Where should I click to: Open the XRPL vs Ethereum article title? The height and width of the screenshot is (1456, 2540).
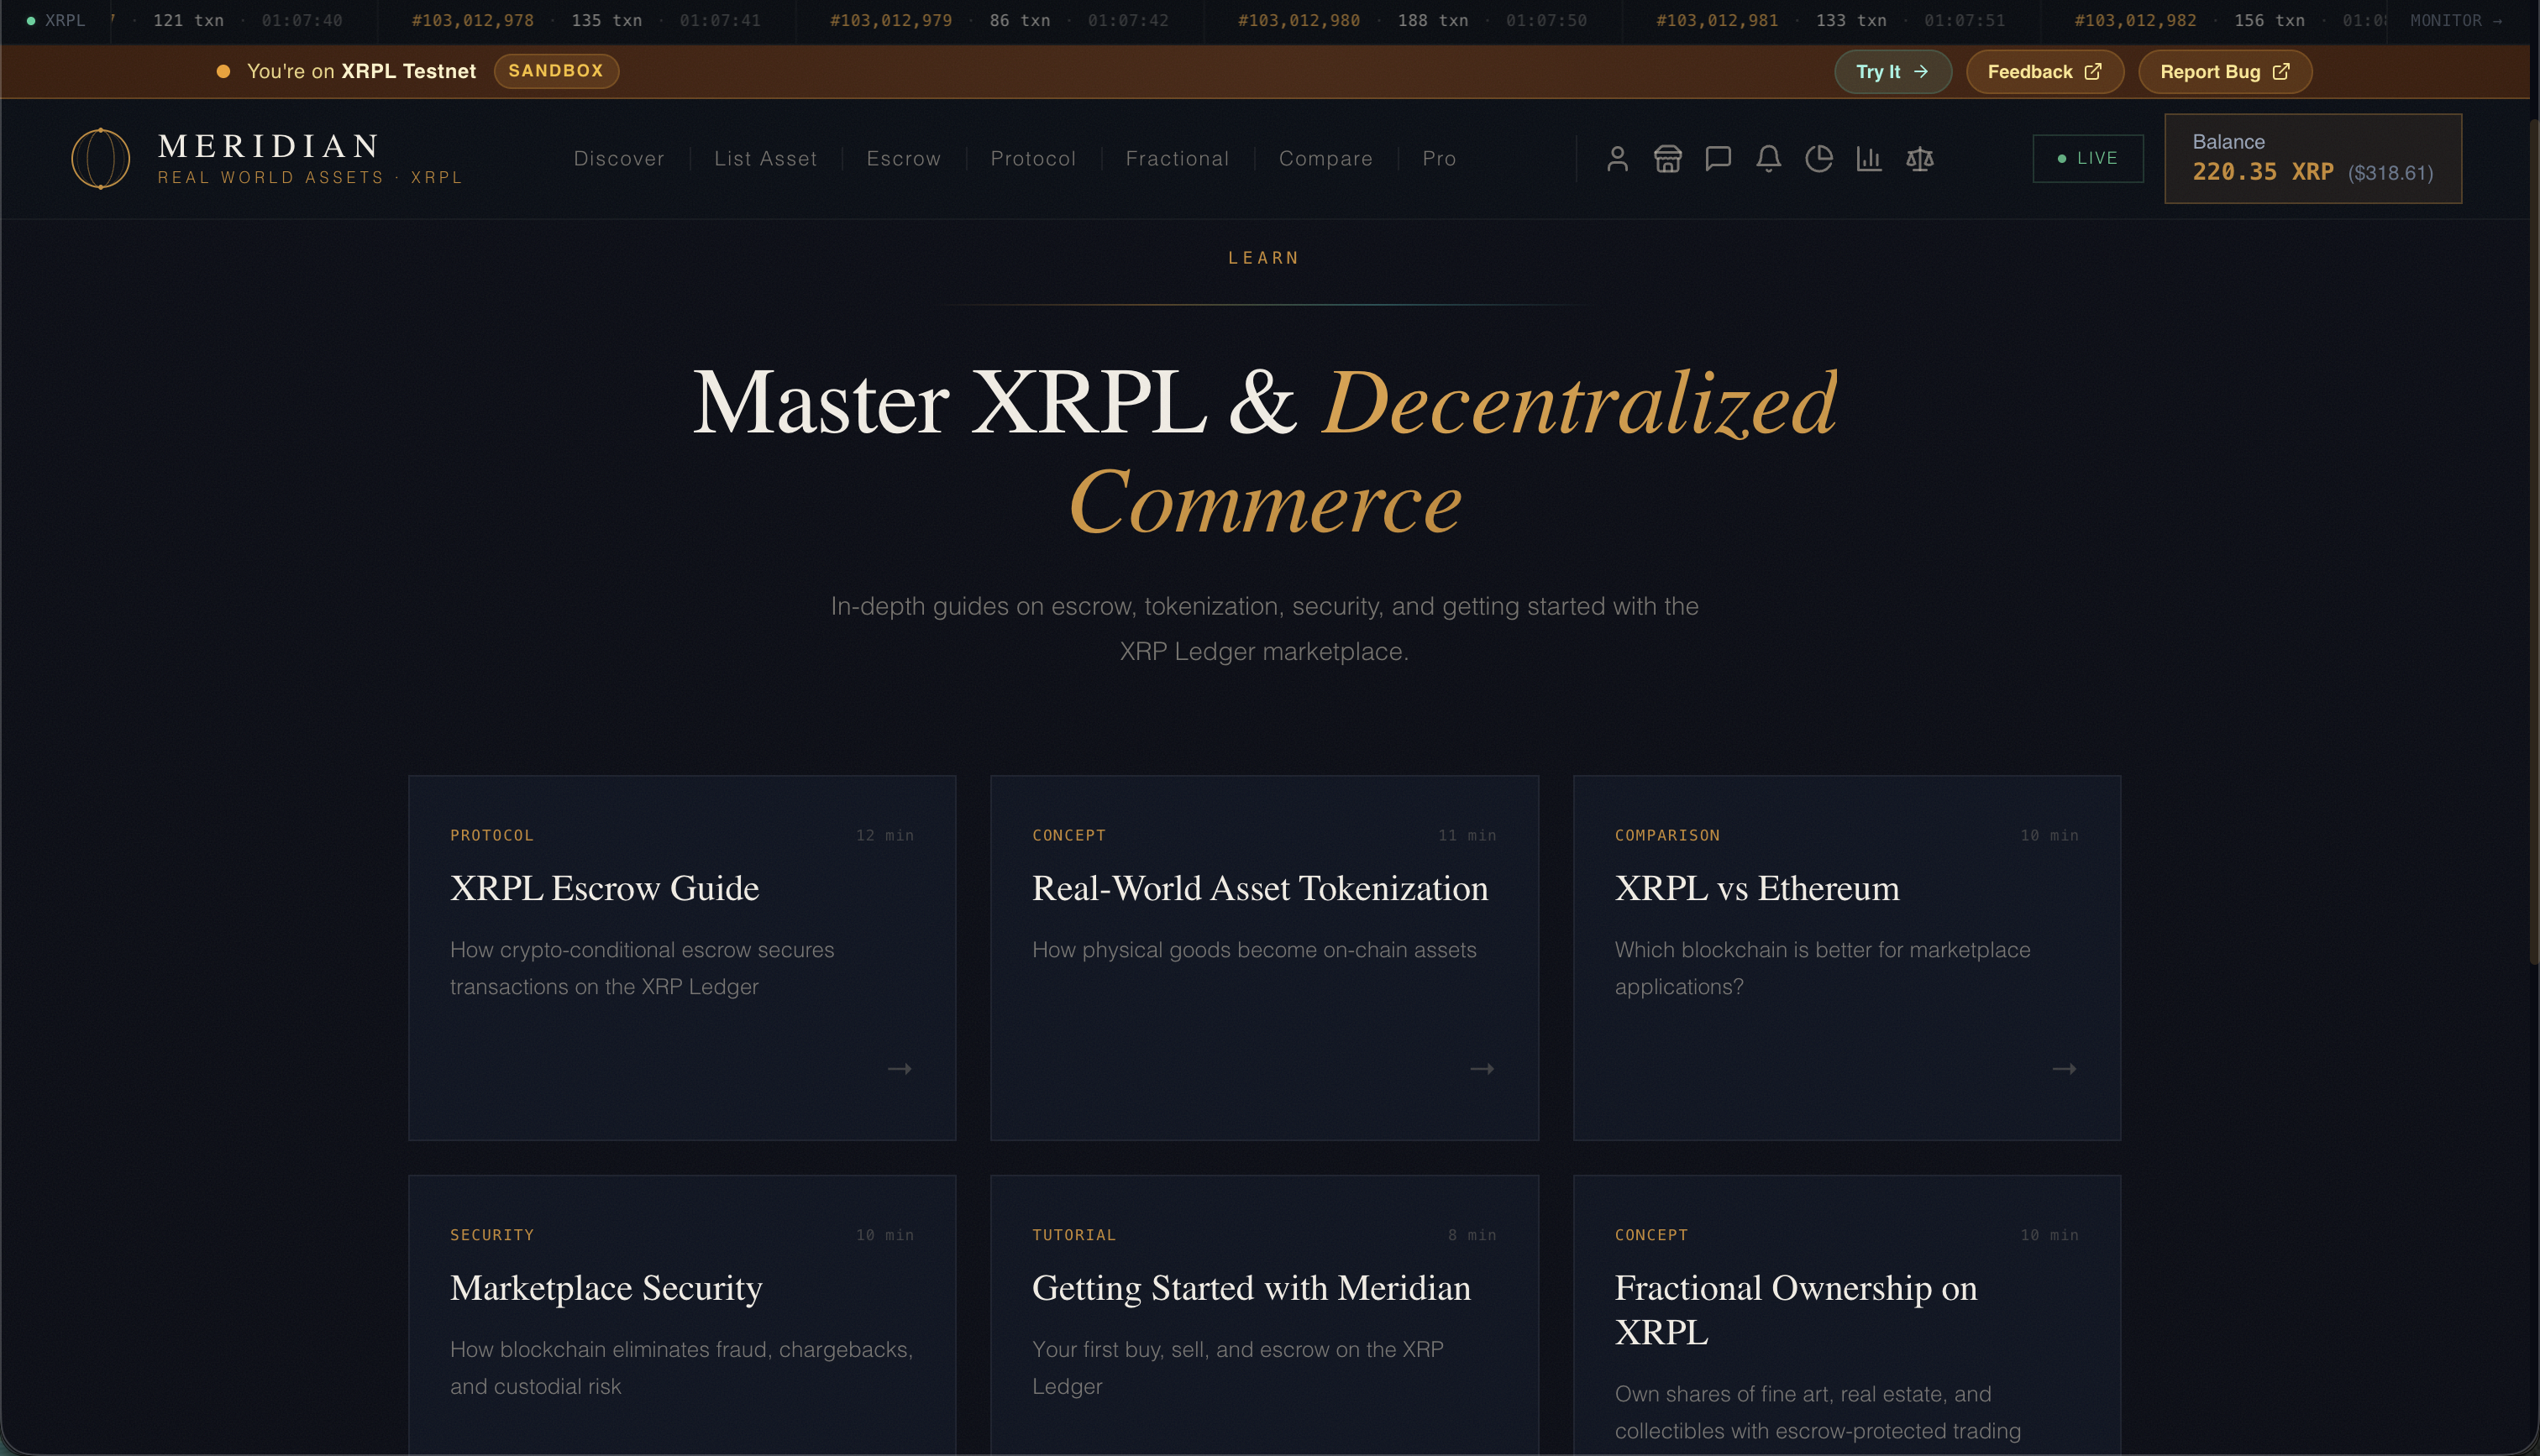pos(1757,888)
